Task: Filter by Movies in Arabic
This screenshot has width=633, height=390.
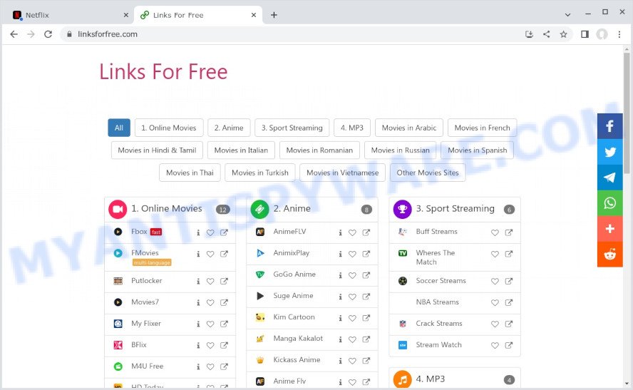Action: point(409,128)
